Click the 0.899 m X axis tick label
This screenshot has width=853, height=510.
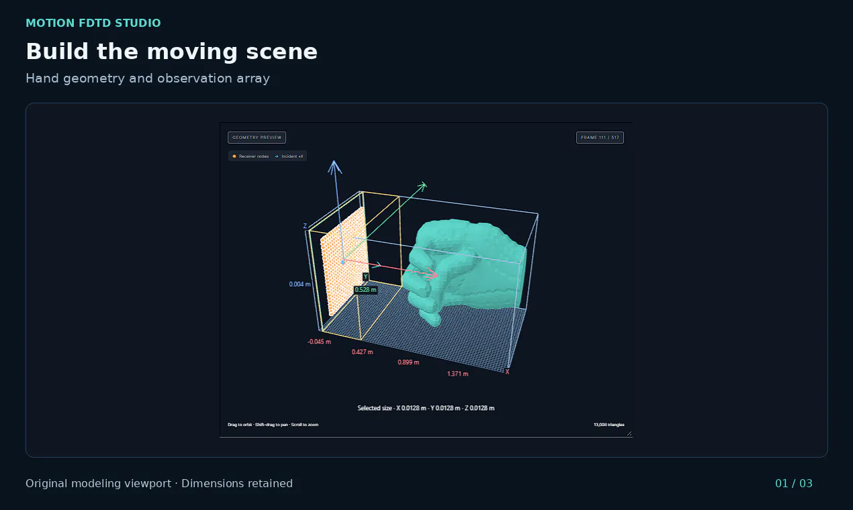click(408, 362)
